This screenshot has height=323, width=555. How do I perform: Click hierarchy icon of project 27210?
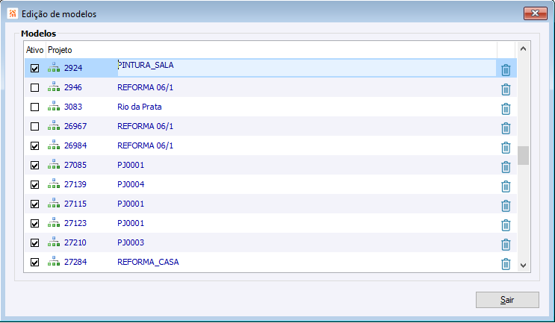(x=54, y=242)
